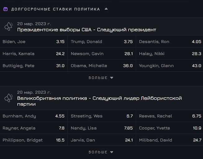203x159 pixels.
Task: Open Президентские выборы США - Следующий президент event
Action: 87,30
